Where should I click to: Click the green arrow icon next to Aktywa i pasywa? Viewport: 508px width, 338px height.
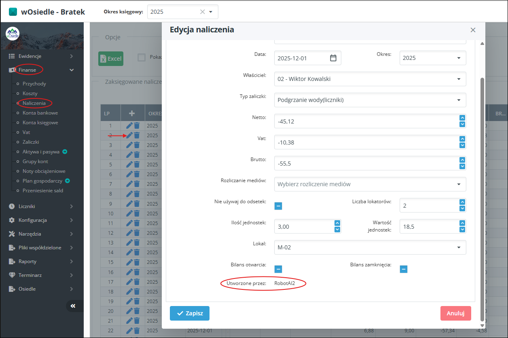[65, 152]
